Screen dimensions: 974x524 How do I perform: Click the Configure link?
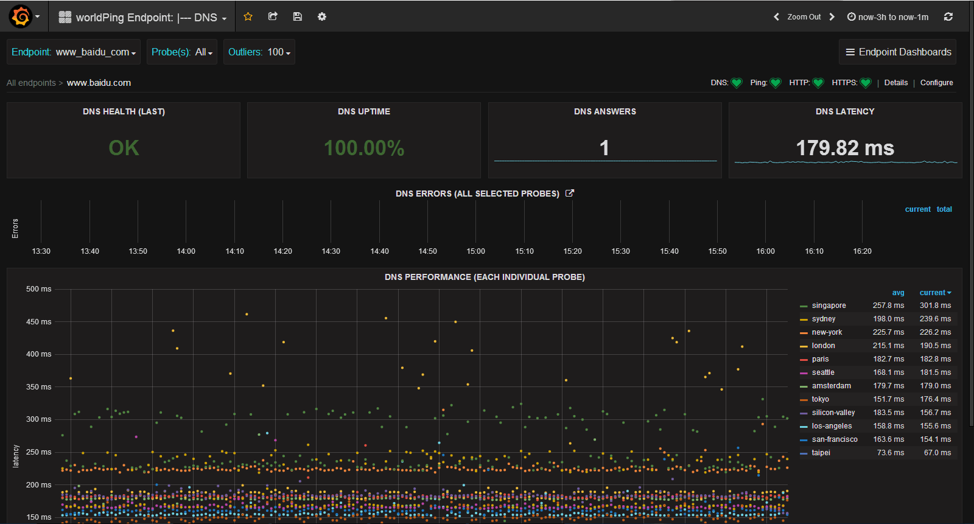click(x=936, y=83)
